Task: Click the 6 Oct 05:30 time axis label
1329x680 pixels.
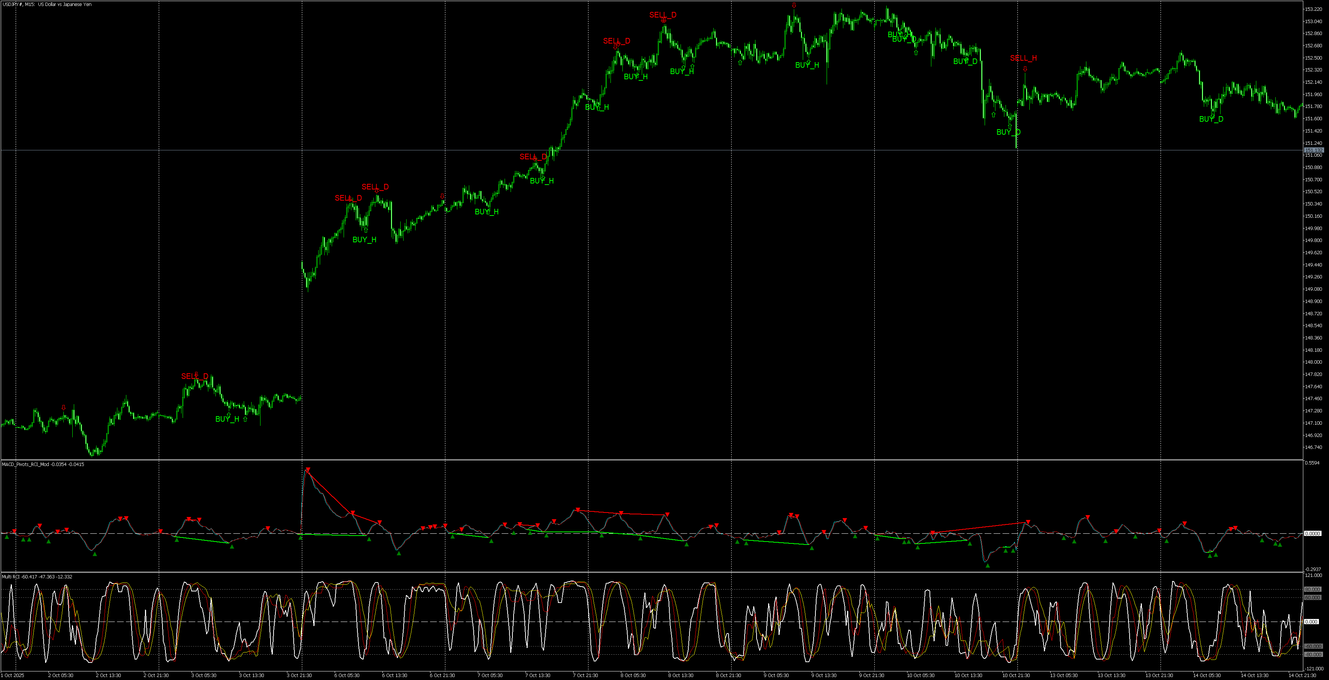Action: click(347, 676)
